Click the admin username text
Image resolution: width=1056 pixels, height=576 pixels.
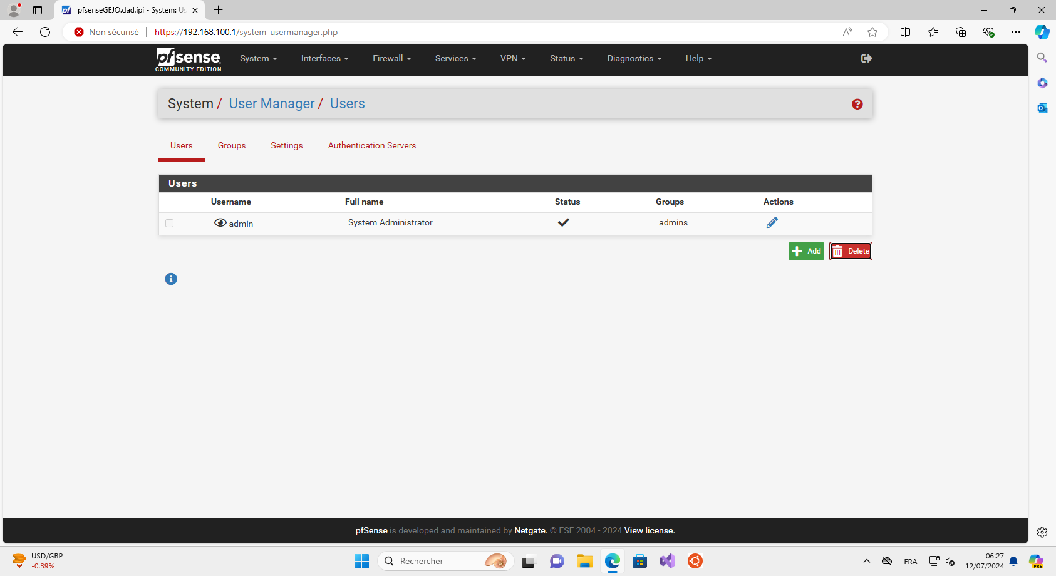241,224
